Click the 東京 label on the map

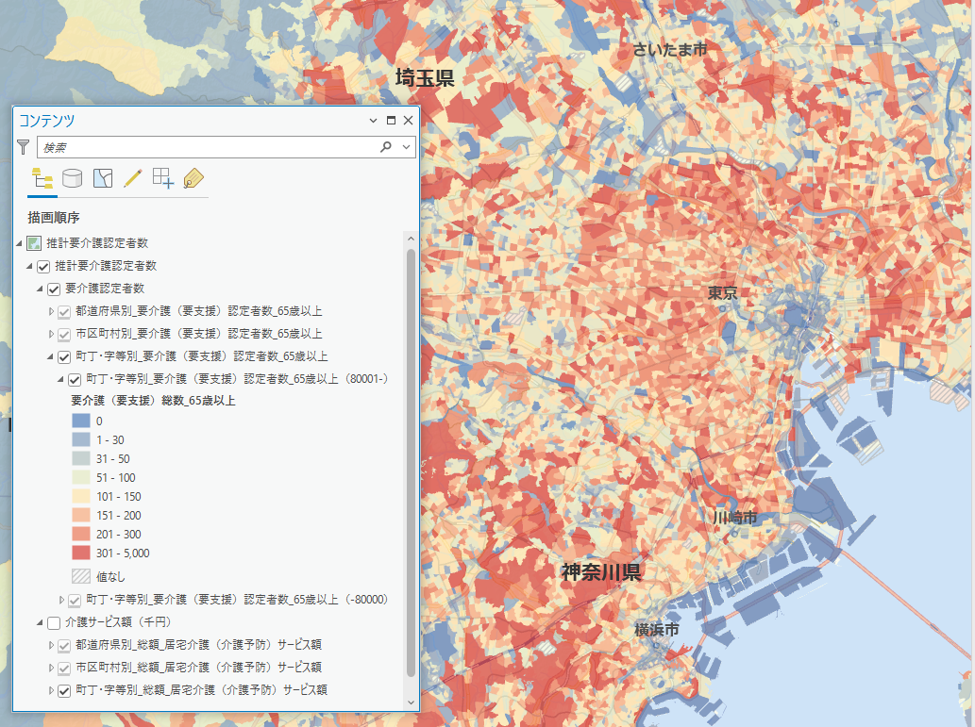click(723, 292)
